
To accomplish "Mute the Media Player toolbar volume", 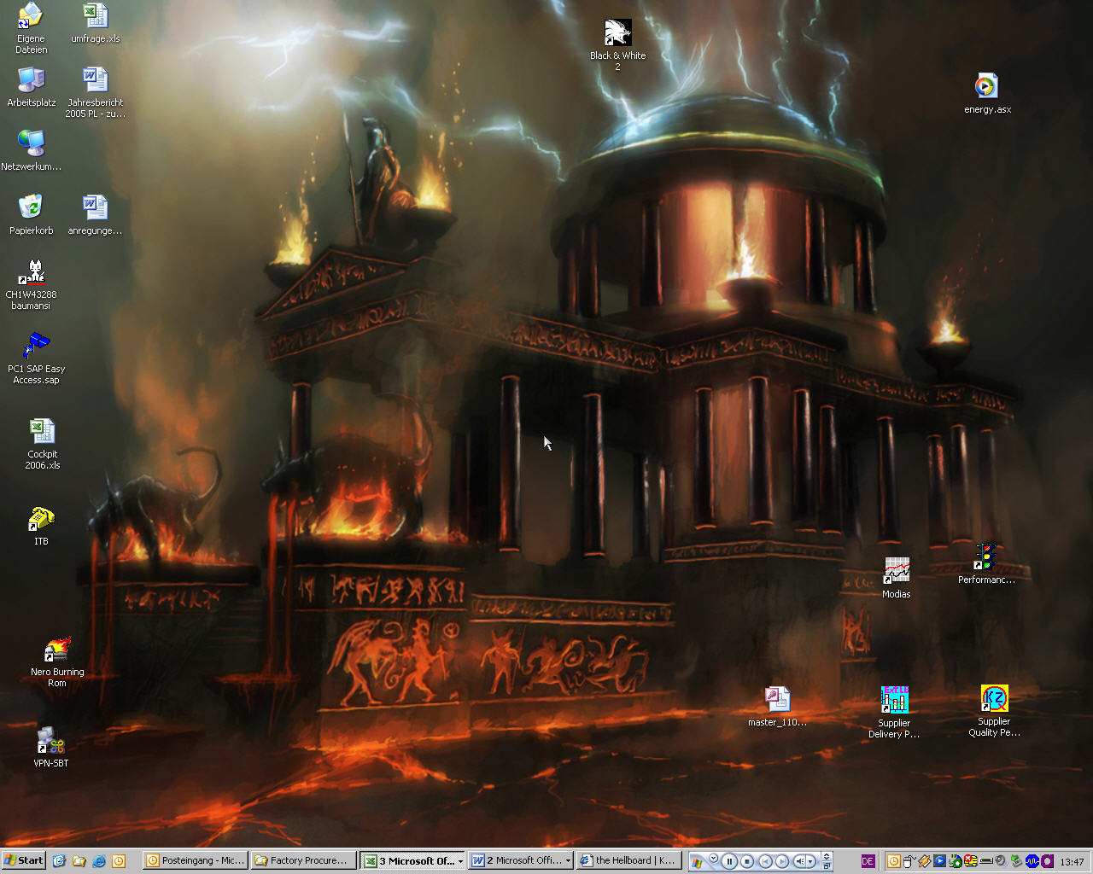I will tap(799, 861).
